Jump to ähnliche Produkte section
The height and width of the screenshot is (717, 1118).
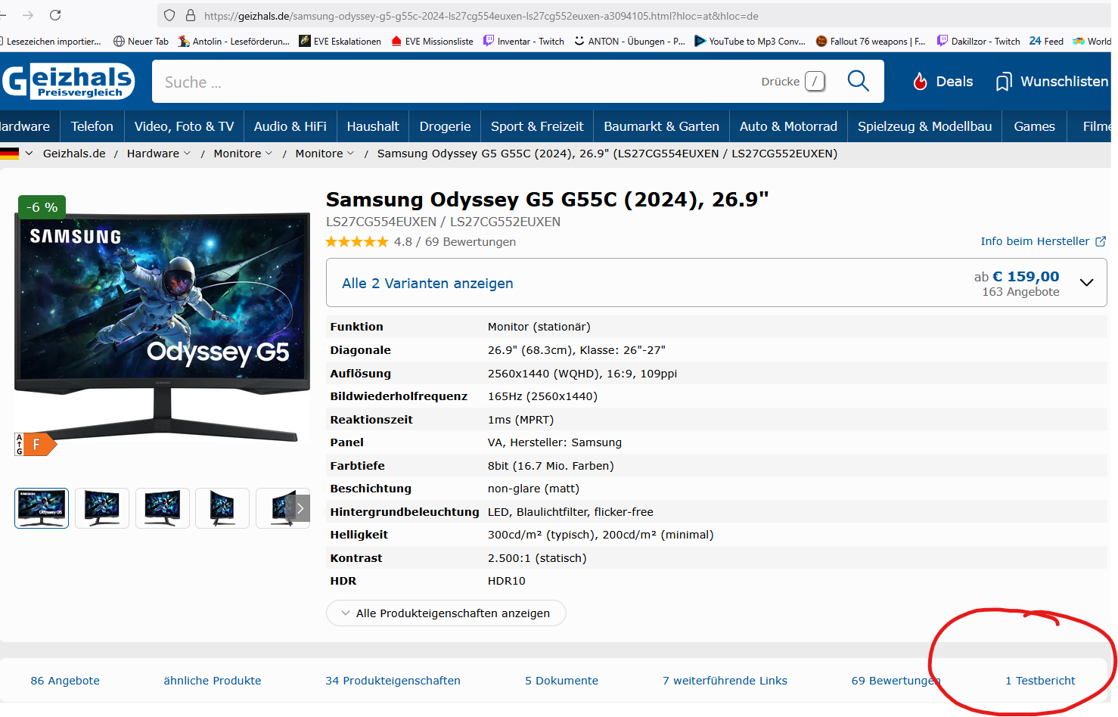click(213, 681)
